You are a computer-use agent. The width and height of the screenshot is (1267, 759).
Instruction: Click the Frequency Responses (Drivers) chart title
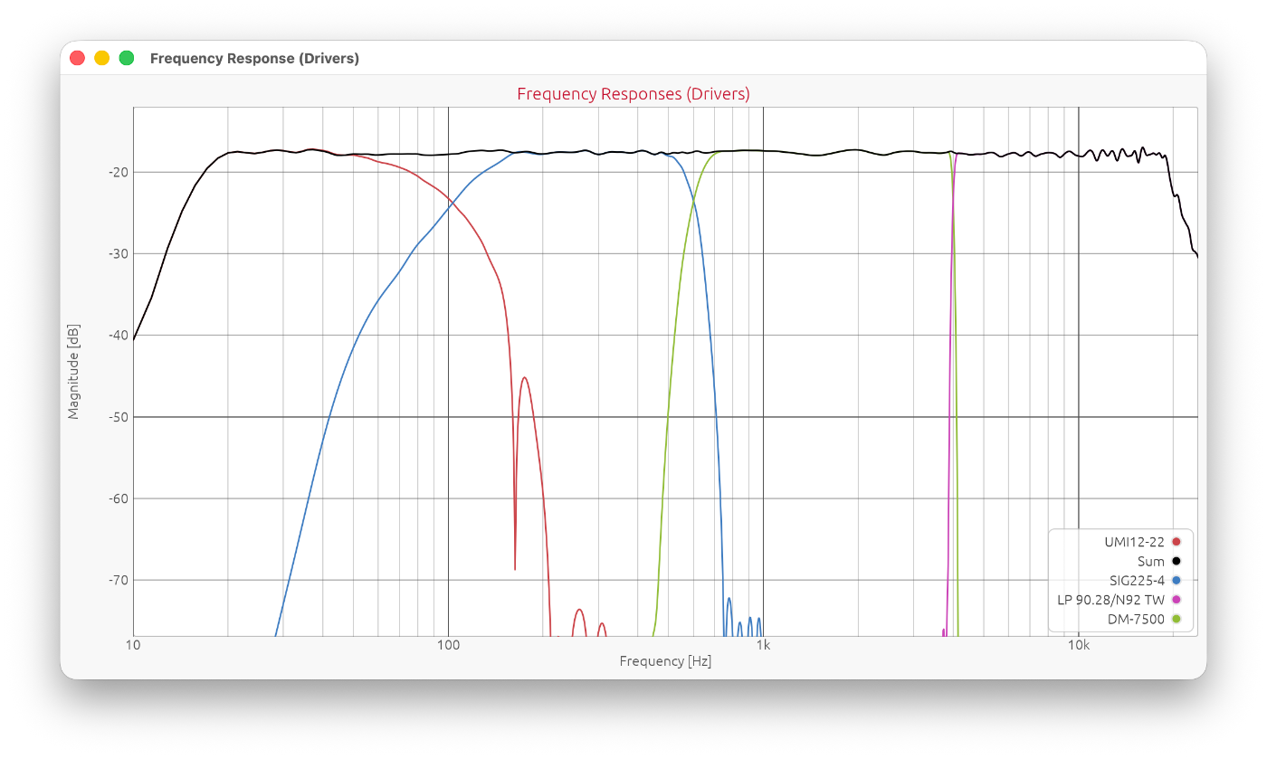[633, 94]
